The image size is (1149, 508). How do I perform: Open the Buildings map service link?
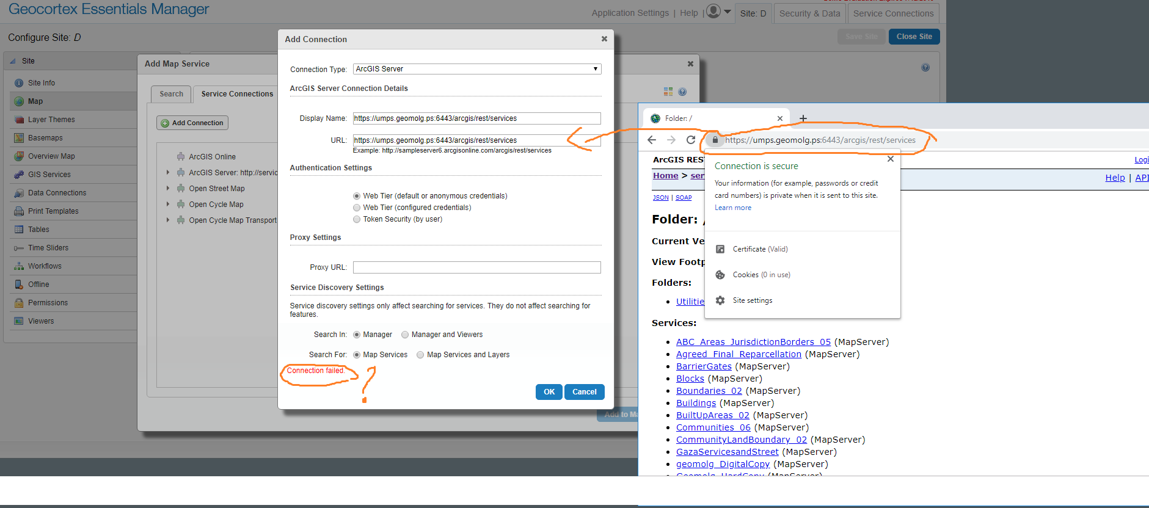click(696, 403)
